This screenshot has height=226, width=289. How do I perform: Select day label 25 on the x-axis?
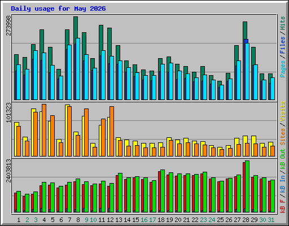pyautogui.click(x=220, y=220)
